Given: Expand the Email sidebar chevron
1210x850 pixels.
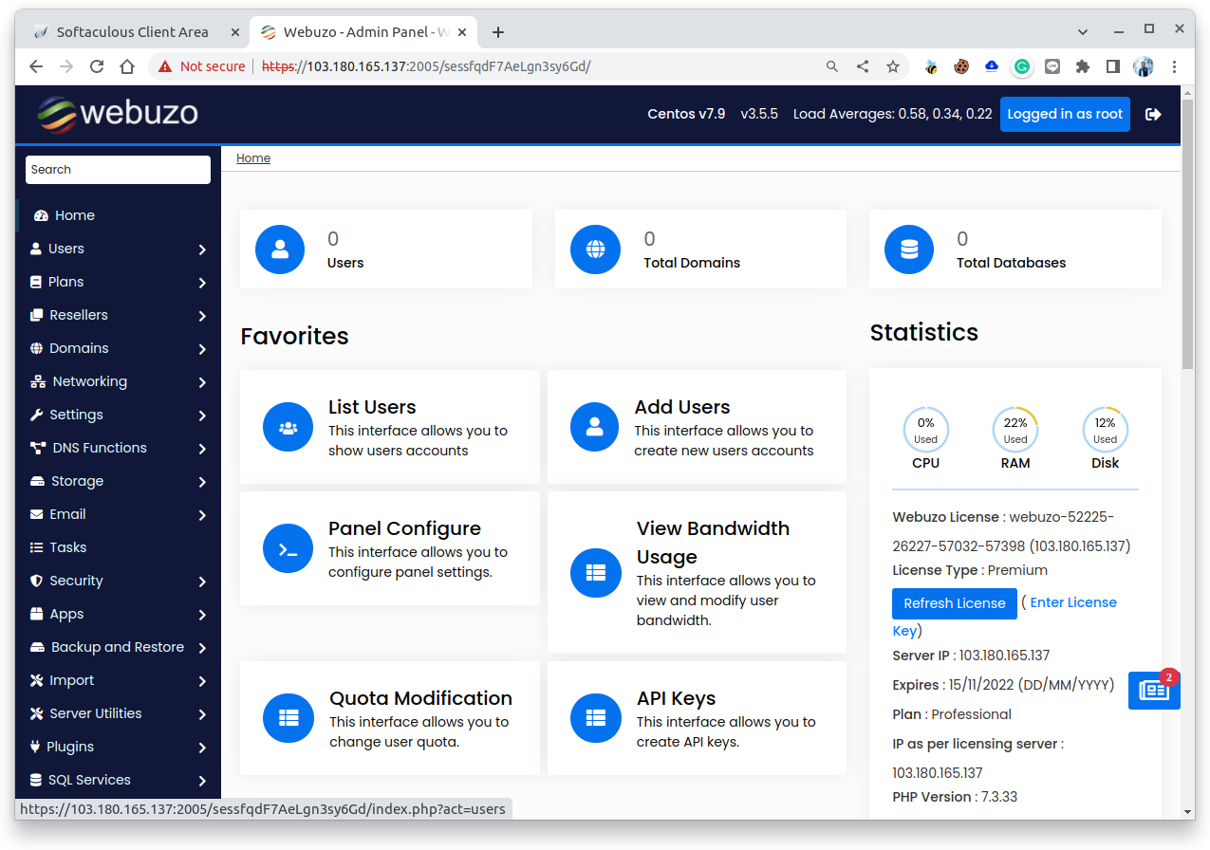Looking at the screenshot, I should click(x=202, y=515).
